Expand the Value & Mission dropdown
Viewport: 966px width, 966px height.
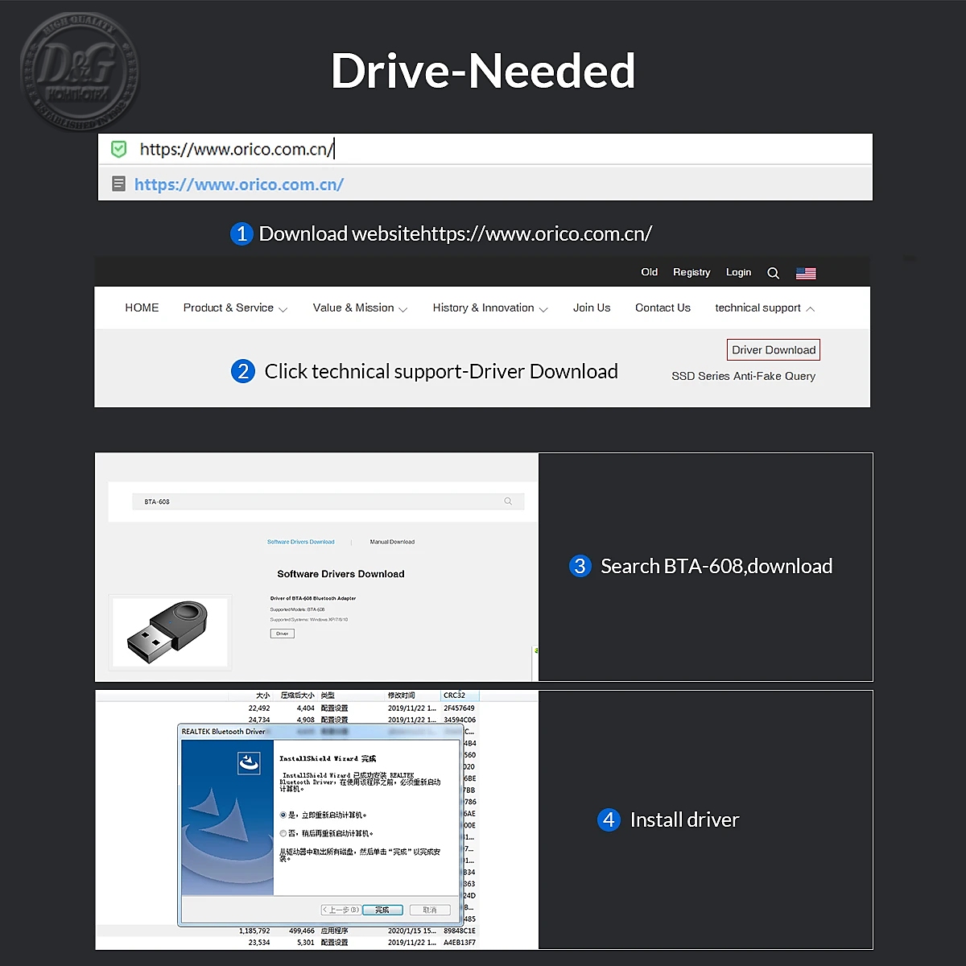(x=360, y=308)
